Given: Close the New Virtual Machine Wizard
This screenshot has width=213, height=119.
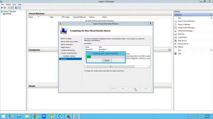Looking at the screenshot, I should pyautogui.click(x=150, y=23).
